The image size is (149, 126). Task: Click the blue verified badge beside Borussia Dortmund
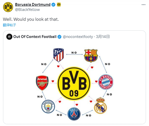point(53,5)
